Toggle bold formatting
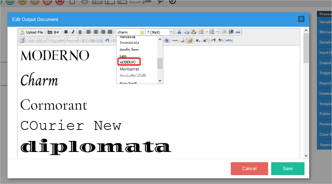 (66, 32)
